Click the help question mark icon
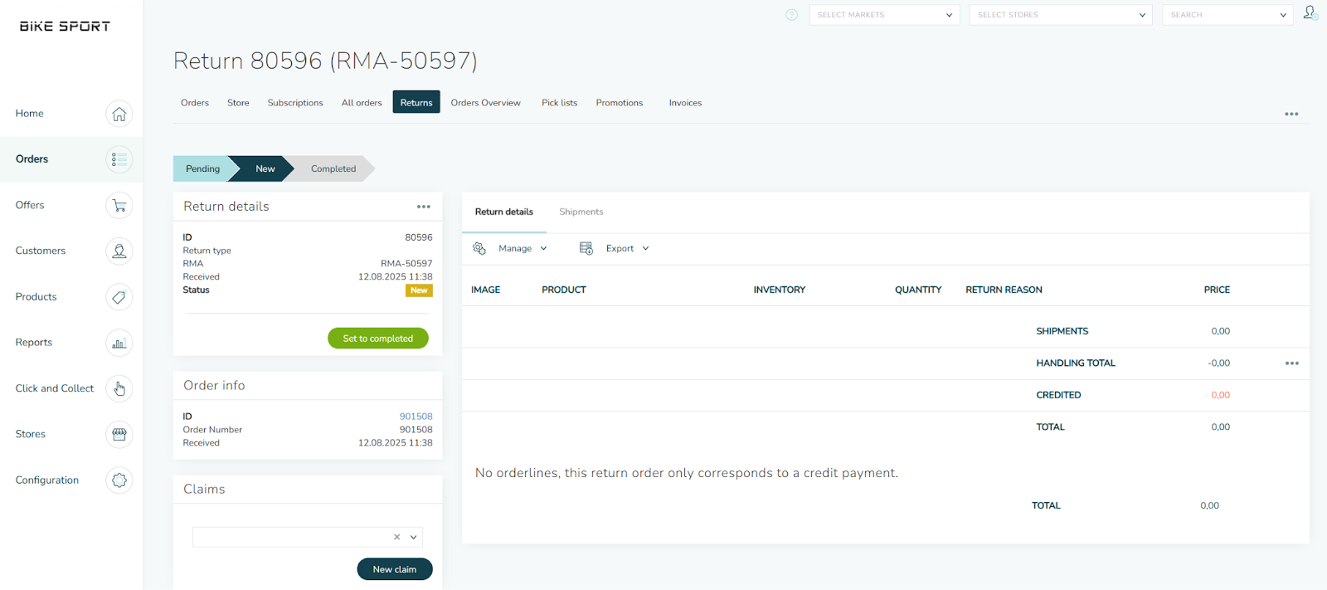The width and height of the screenshot is (1327, 590). coord(791,15)
